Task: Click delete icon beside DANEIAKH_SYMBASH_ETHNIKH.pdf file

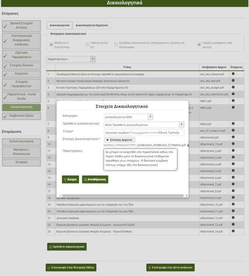Action: (x=188, y=145)
